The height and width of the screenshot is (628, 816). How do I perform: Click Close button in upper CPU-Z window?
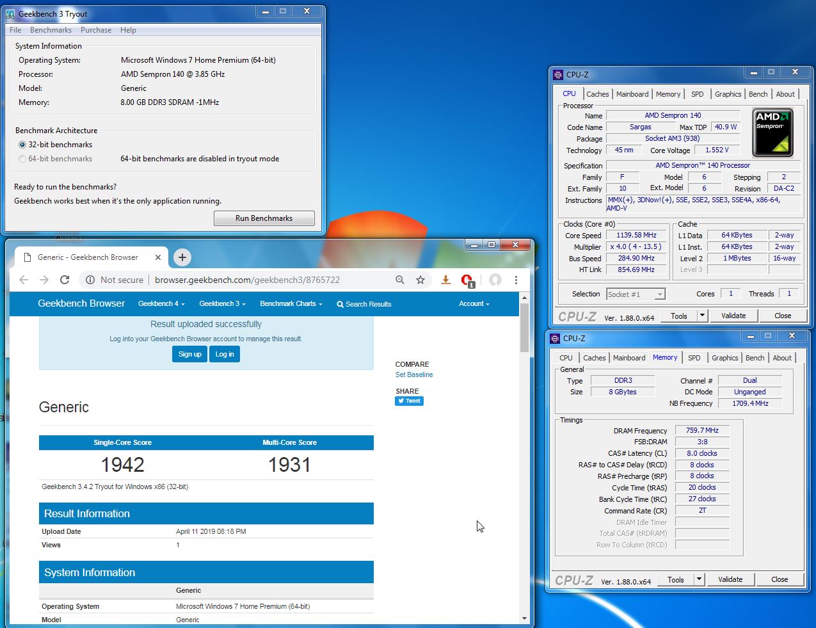(783, 316)
